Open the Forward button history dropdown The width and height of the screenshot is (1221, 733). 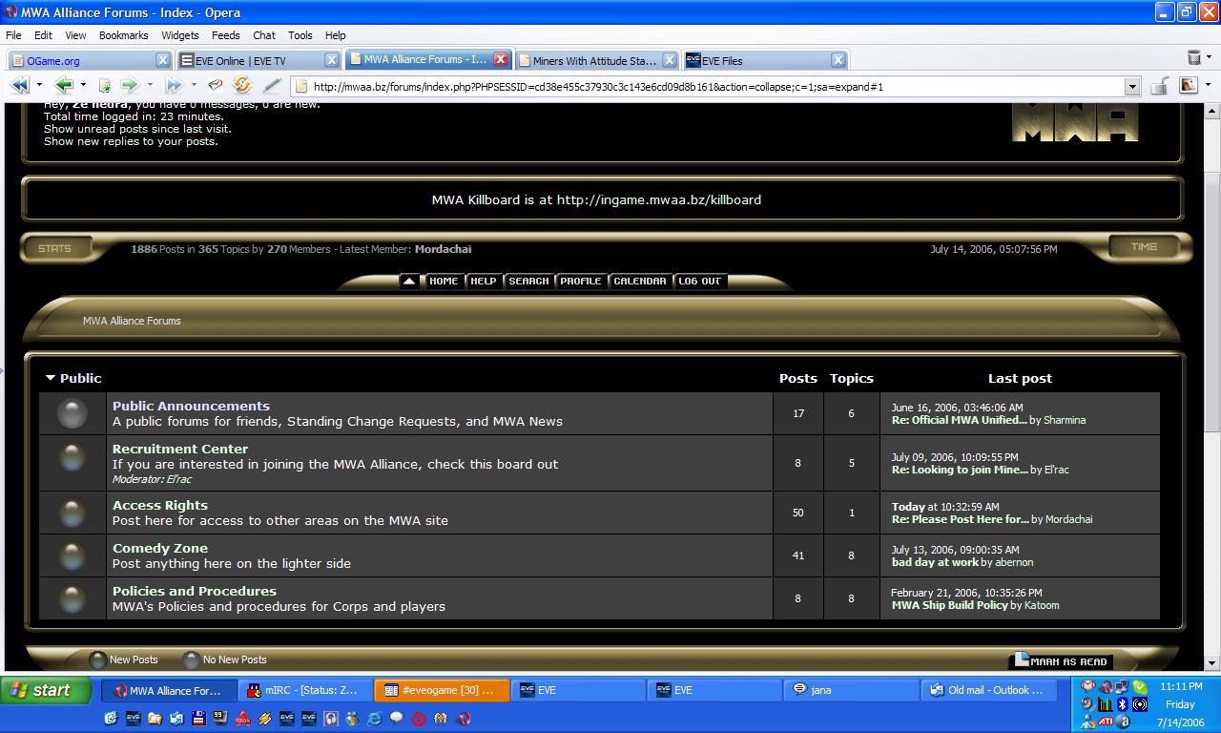point(150,86)
